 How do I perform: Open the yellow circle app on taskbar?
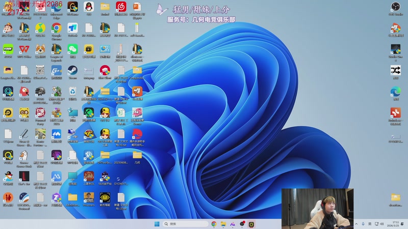coord(251,224)
